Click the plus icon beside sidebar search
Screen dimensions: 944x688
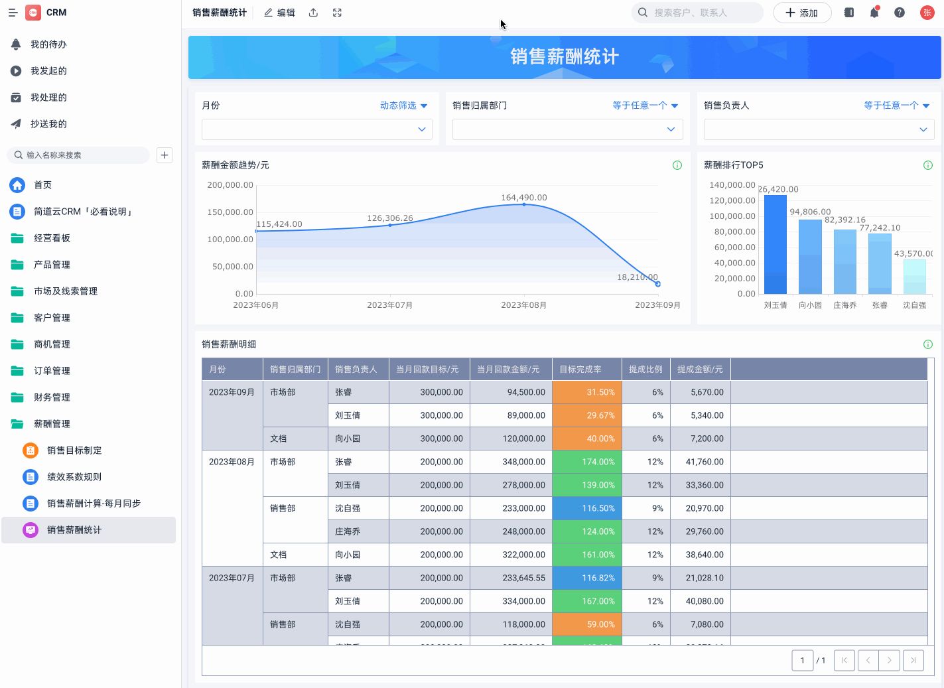(165, 155)
